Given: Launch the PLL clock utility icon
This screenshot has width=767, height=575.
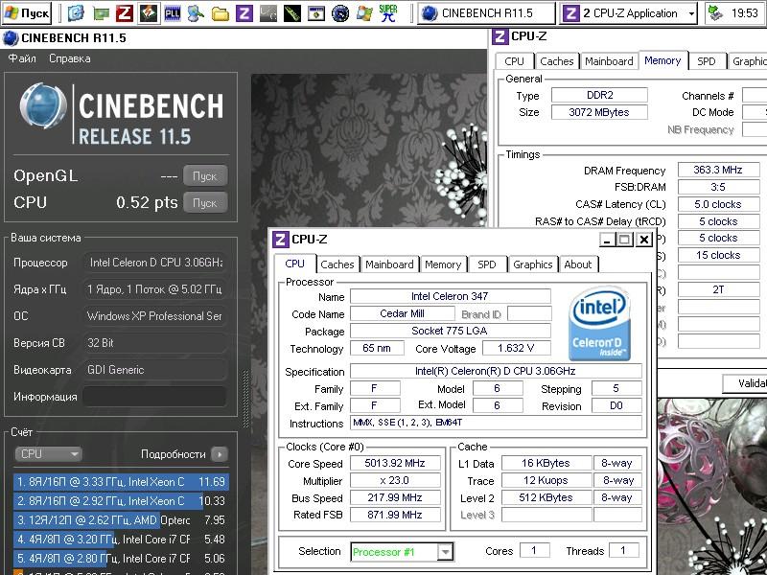Looking at the screenshot, I should [173, 13].
